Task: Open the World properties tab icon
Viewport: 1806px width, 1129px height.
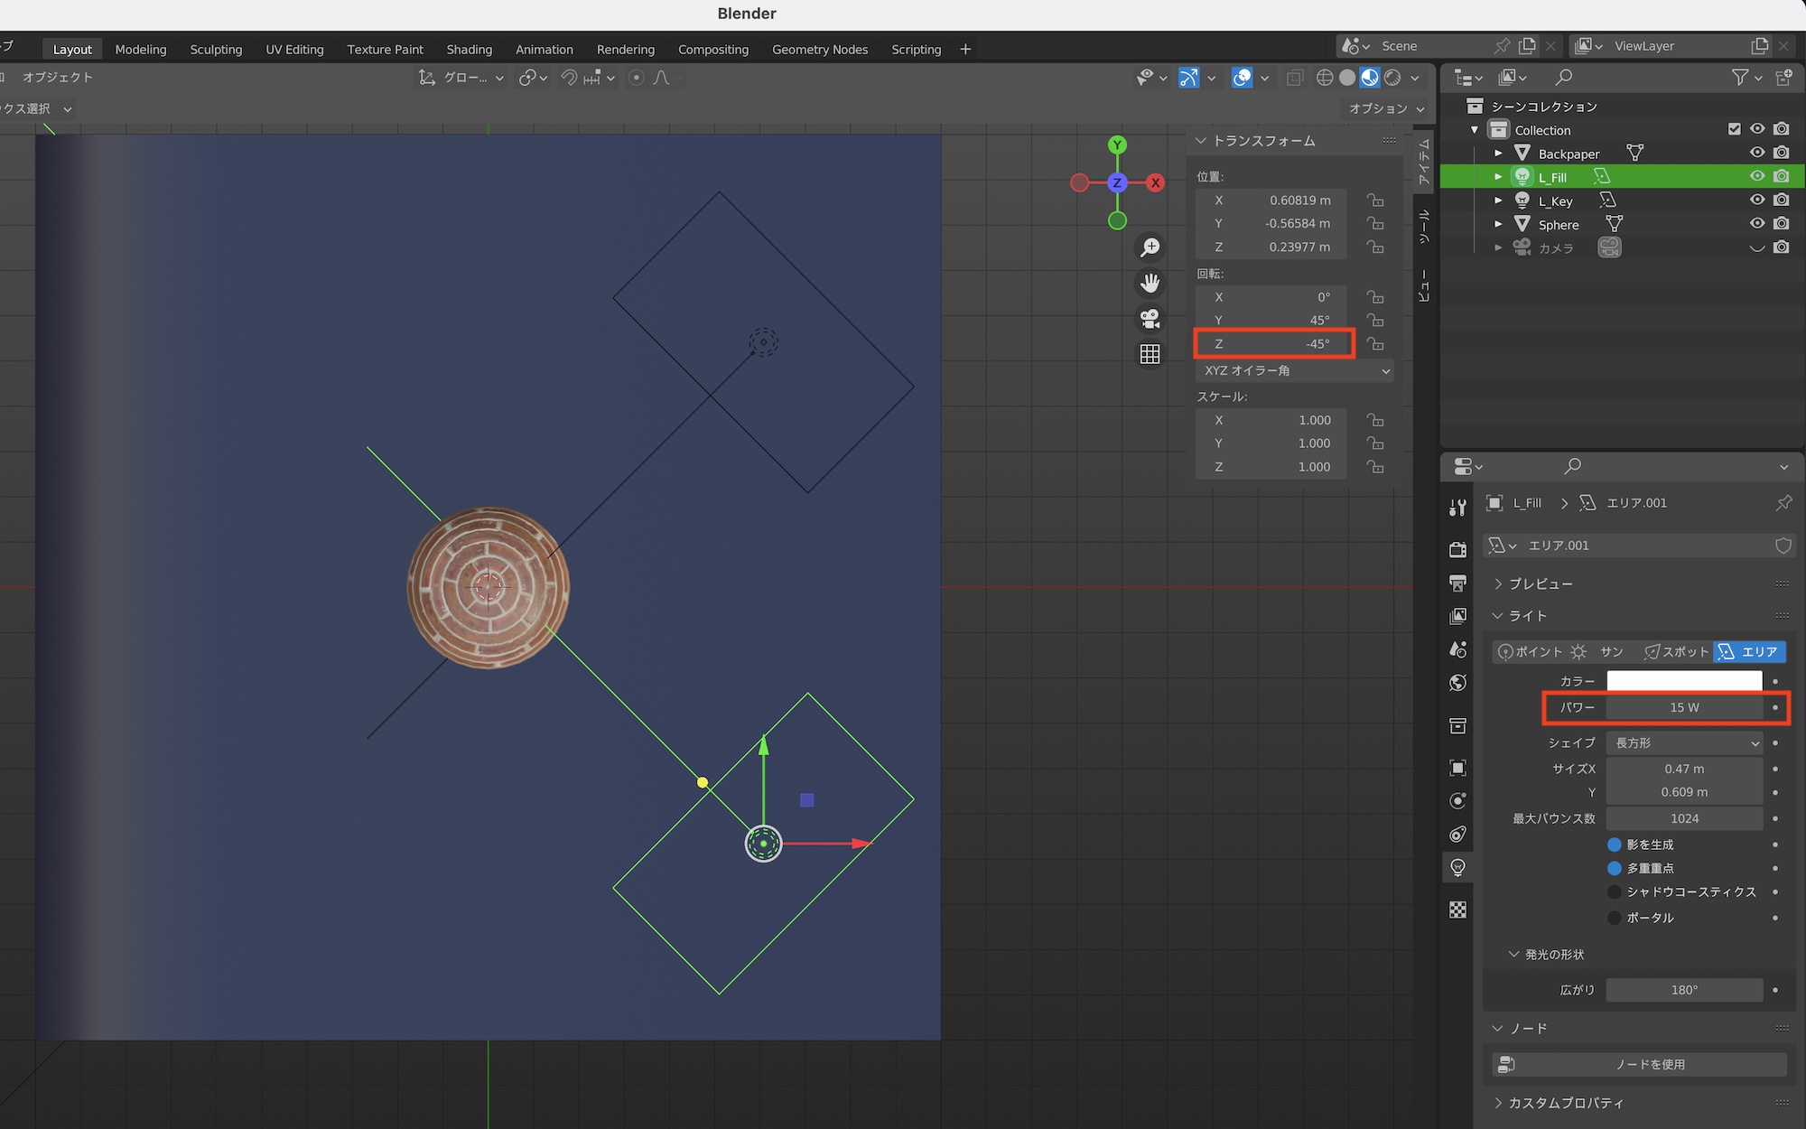Action: [1457, 683]
